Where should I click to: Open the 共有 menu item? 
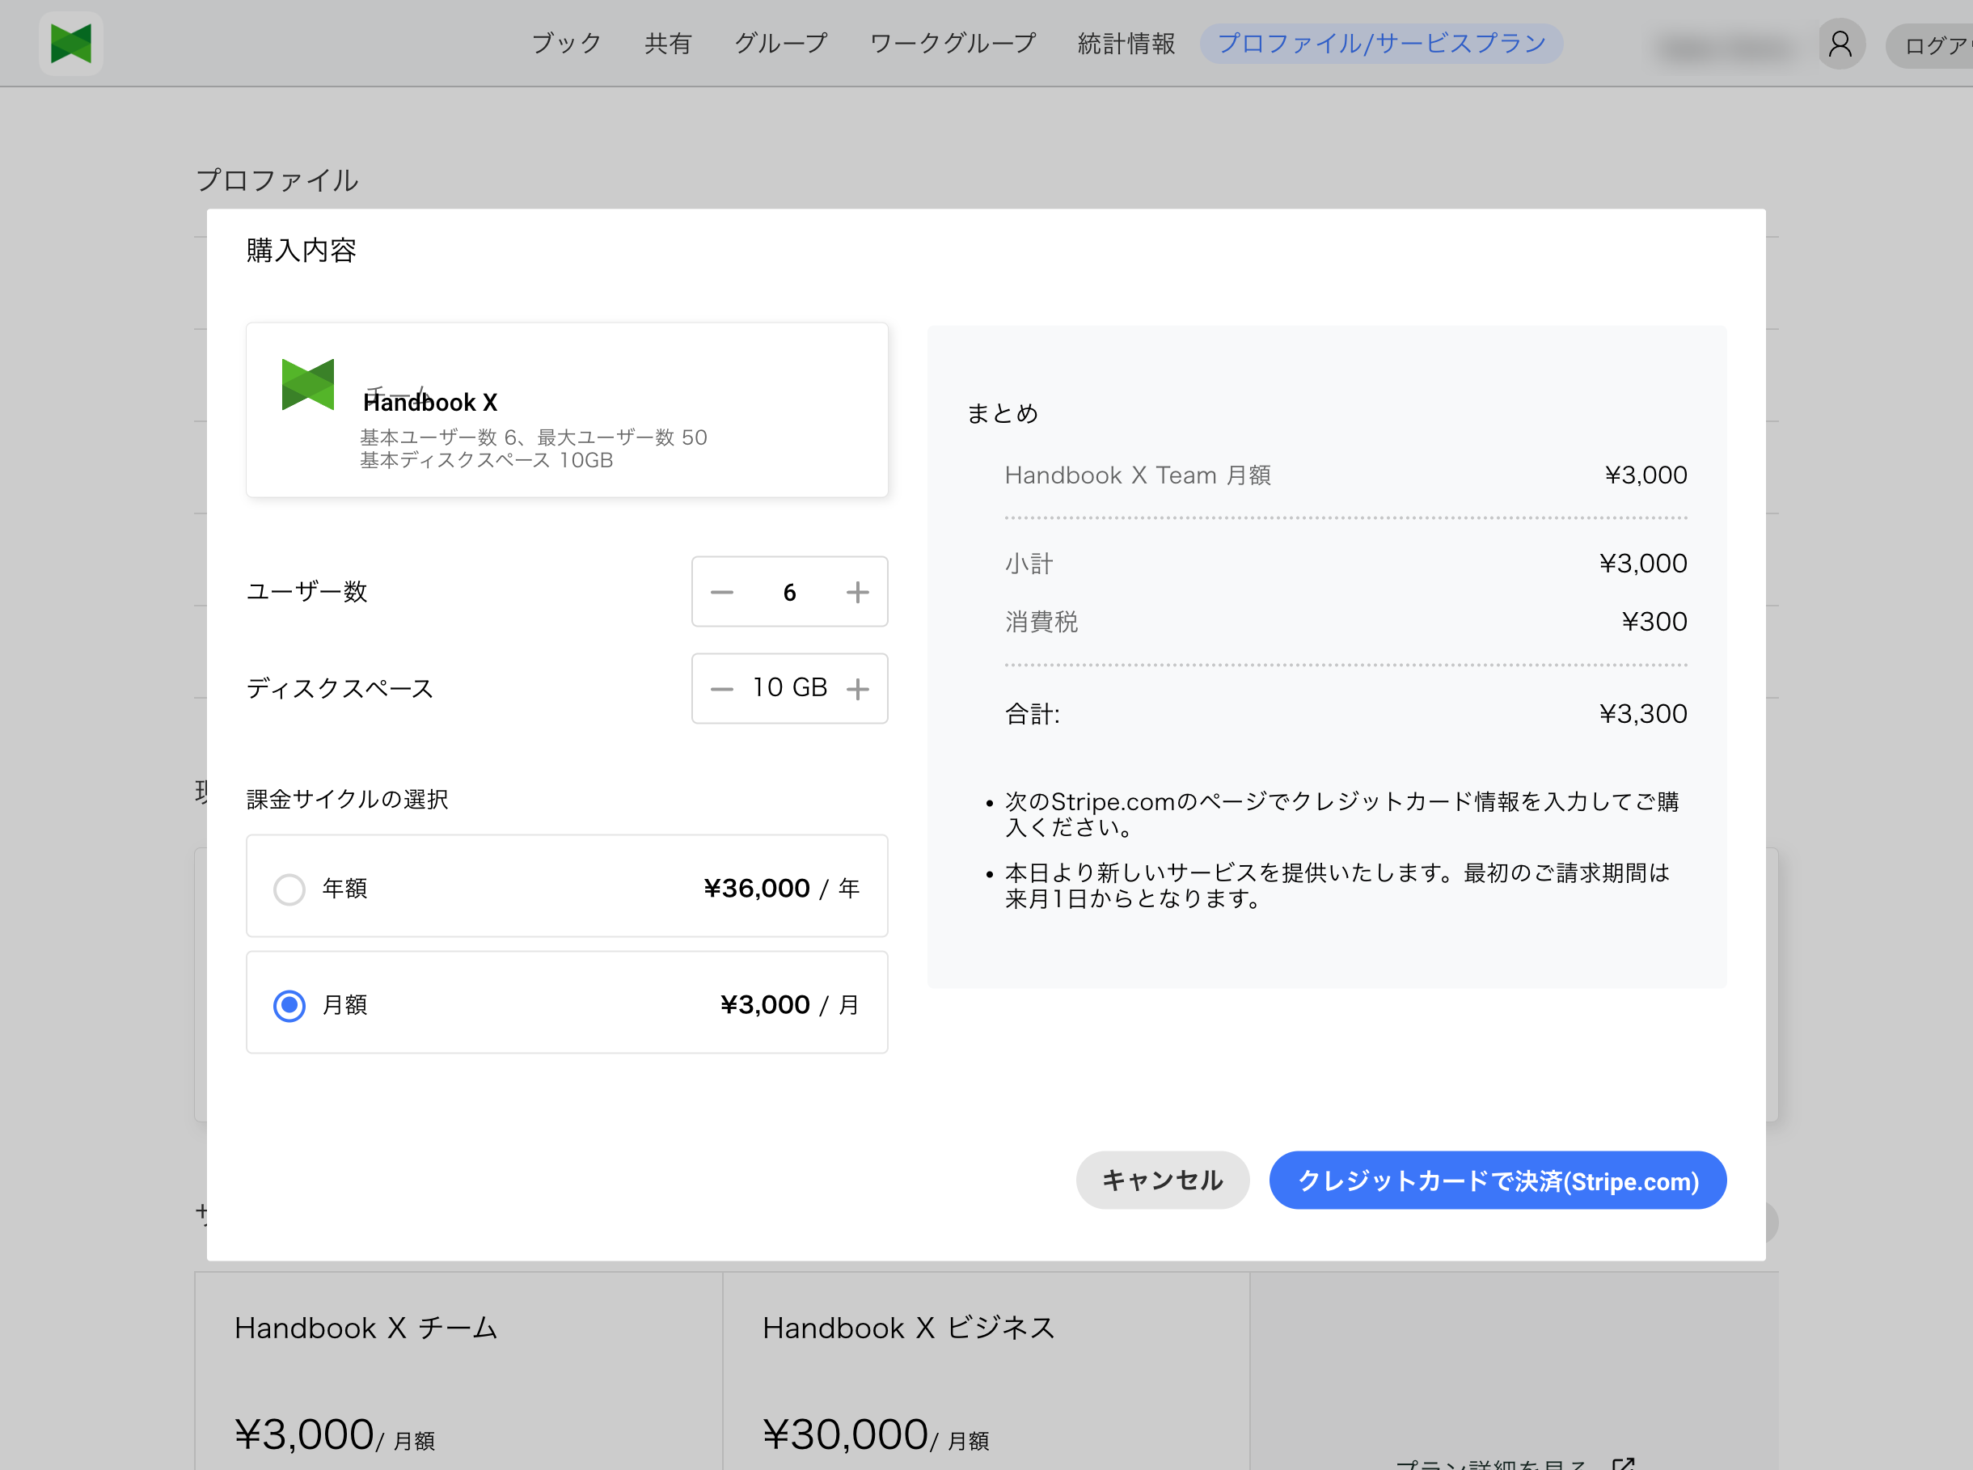click(667, 44)
